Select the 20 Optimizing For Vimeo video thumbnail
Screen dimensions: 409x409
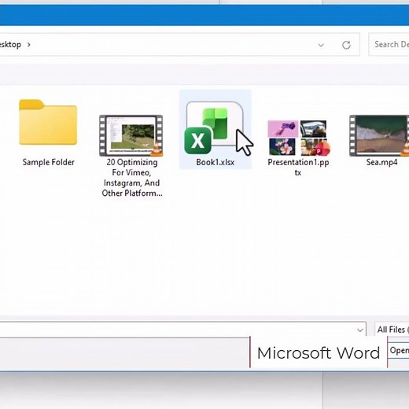131,135
